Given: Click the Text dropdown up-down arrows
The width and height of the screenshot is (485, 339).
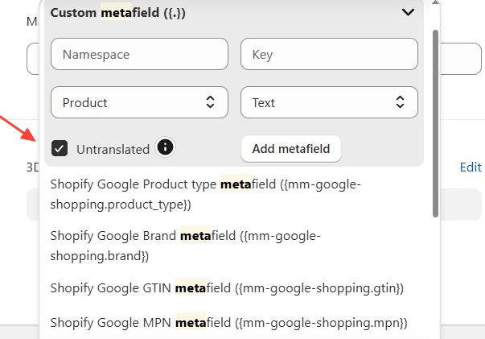Looking at the screenshot, I should [400, 101].
